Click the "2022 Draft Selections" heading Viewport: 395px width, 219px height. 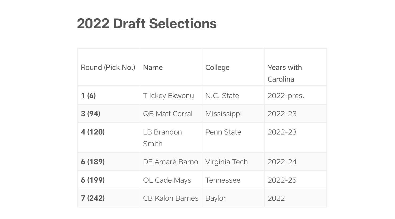[147, 24]
